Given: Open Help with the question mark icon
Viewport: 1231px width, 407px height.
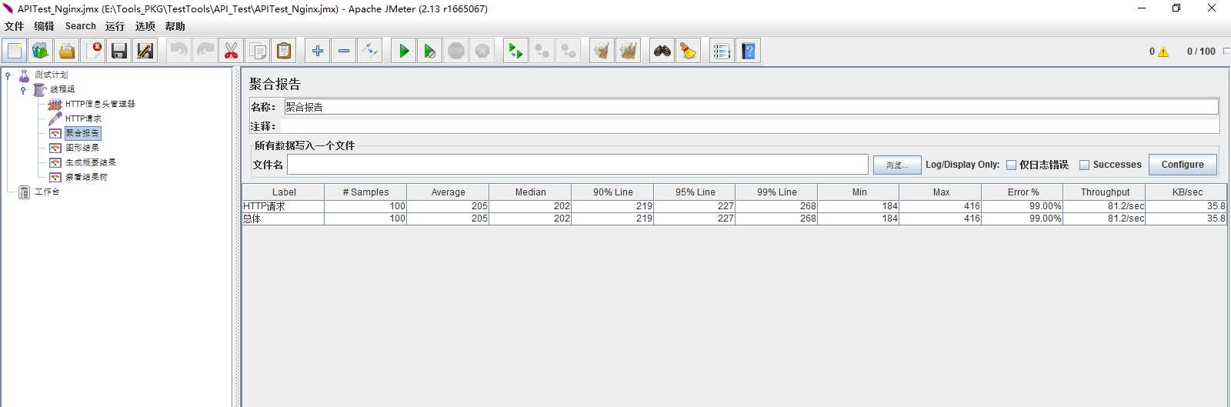Looking at the screenshot, I should [748, 51].
